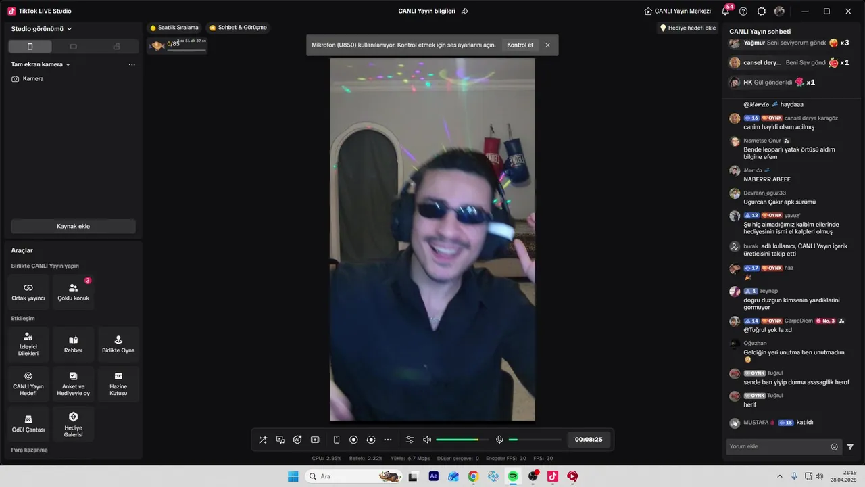This screenshot has height=487, width=865.
Task: Expand the Tam ekran kamera dropdown
Action: [41, 64]
